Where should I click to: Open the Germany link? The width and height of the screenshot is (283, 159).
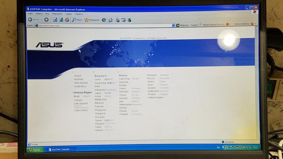click(124, 91)
